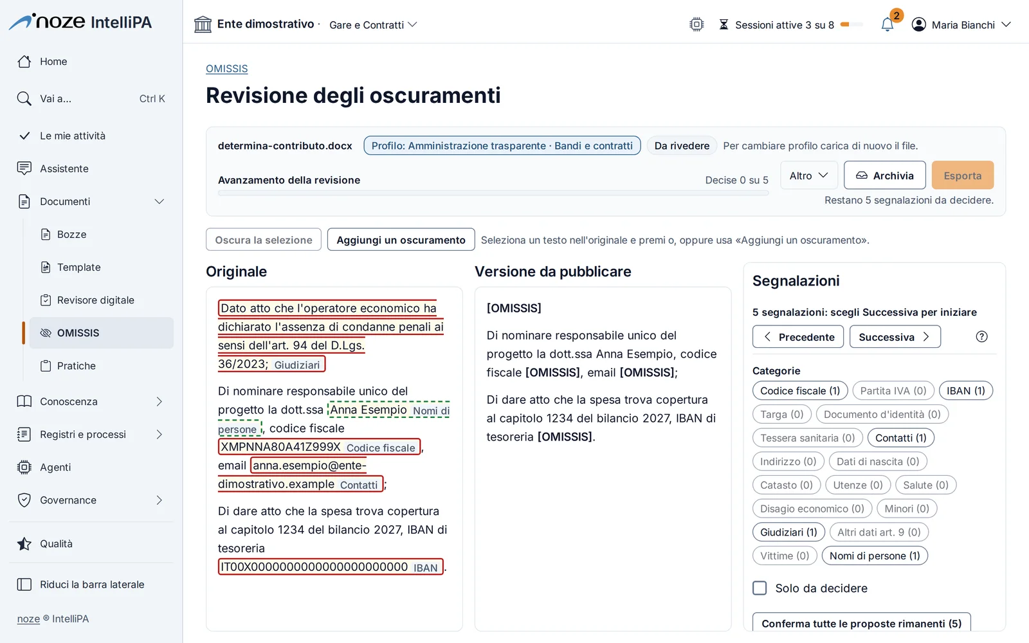1029x643 pixels.
Task: Toggle the Codice fiscale (1) category filter
Action: (800, 391)
